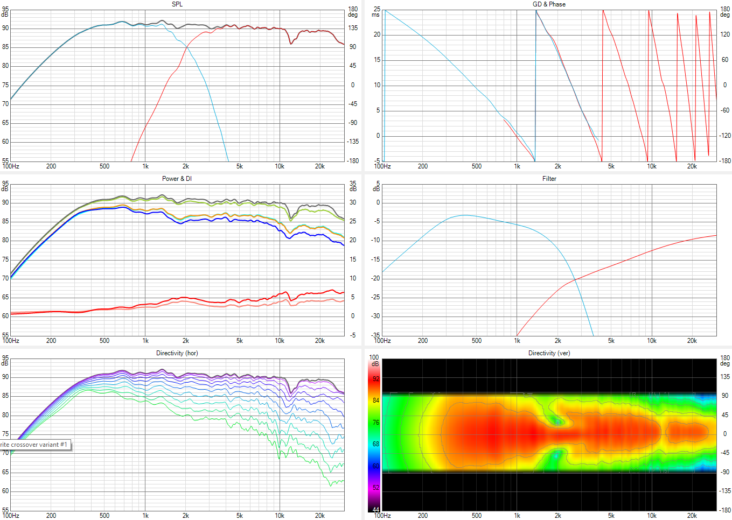This screenshot has height=520, width=732.
Task: Click the '2k' label under Directivity (ver) chart
Action: (557, 516)
